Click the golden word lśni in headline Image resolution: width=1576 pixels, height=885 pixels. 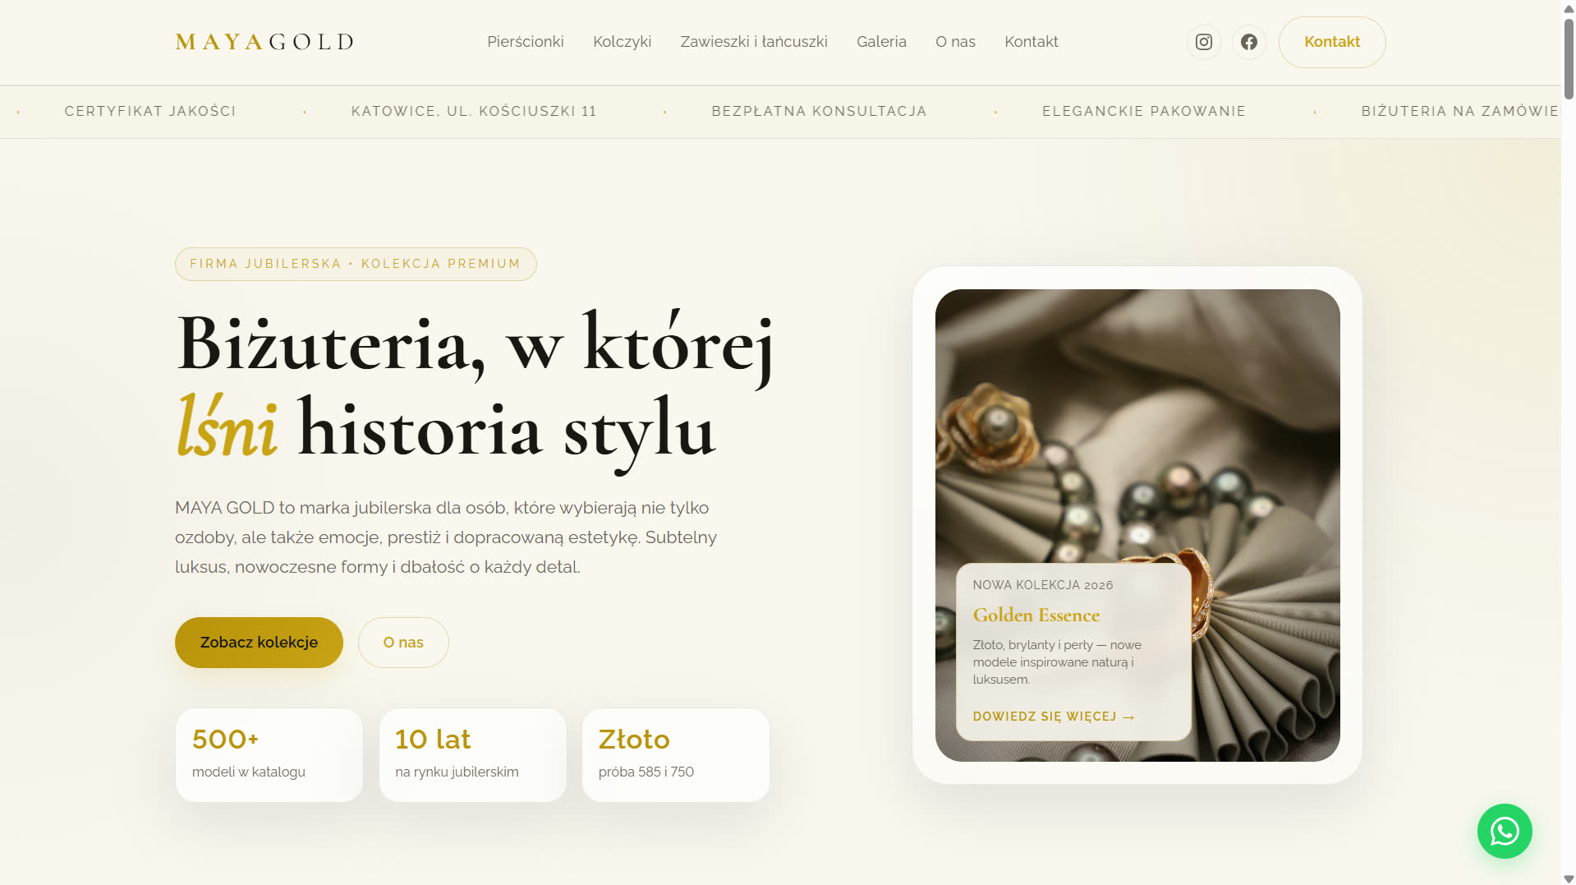tap(227, 427)
